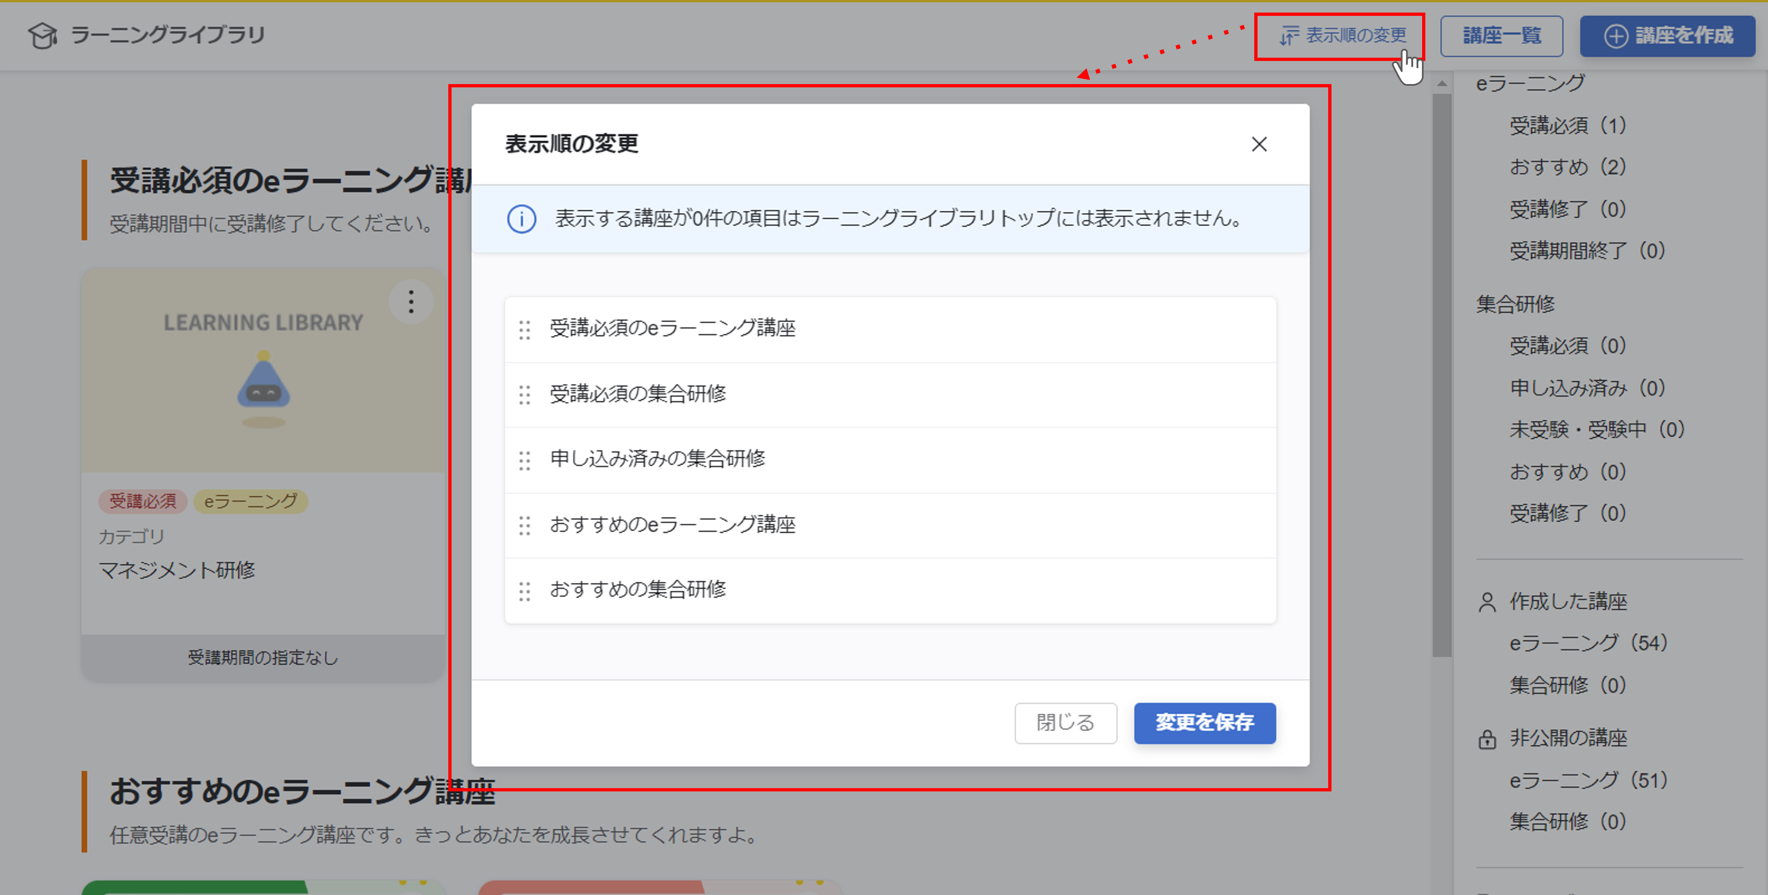
Task: Select the 受講必須のeラーニング講座 row text
Action: point(673,329)
